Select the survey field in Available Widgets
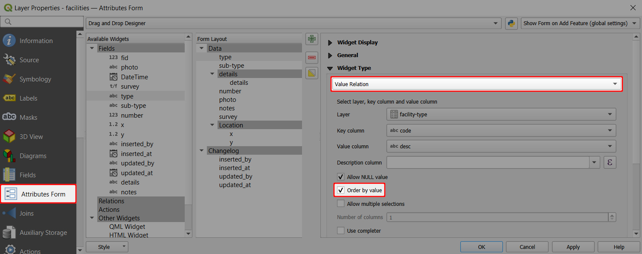Screen dimensions: 642x254 click(130, 87)
